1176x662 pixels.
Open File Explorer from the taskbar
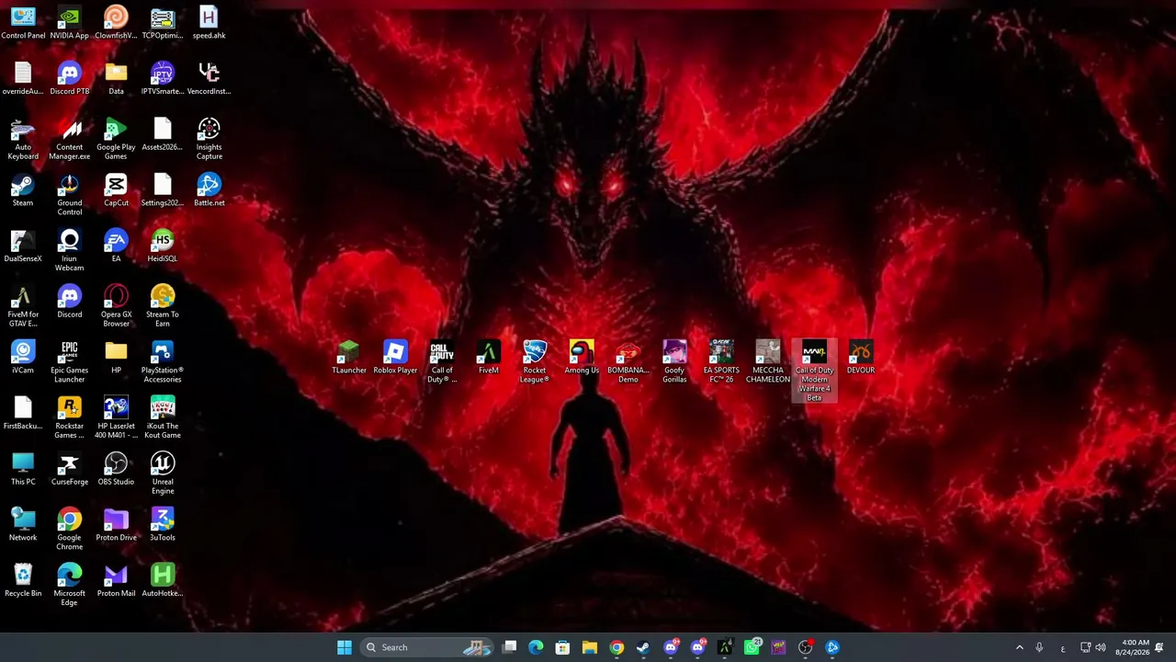coord(590,647)
